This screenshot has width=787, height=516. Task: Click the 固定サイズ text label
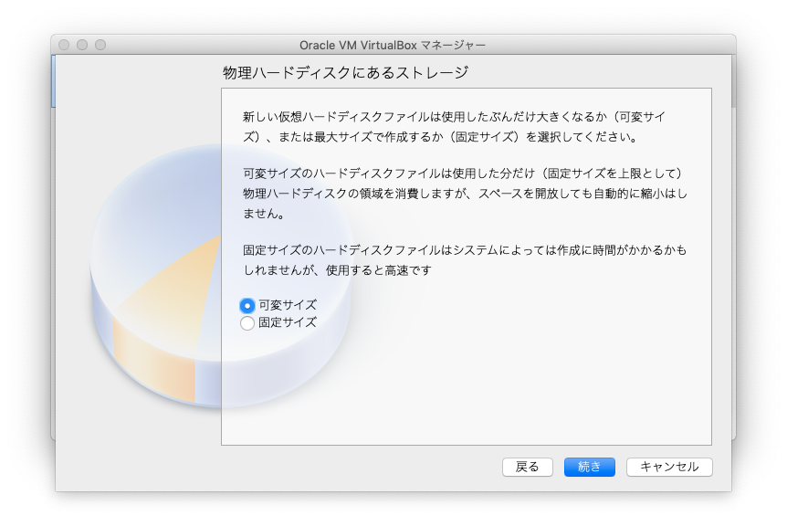tap(288, 322)
